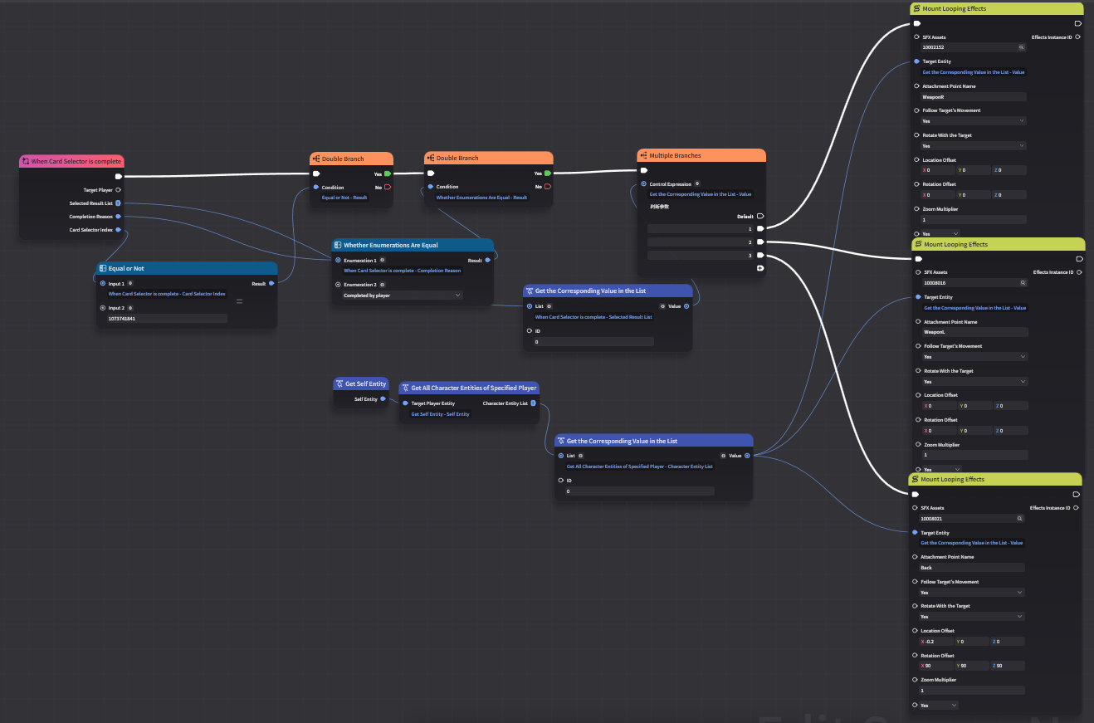Click the gear icon beside Enumeration 1
Screen dimensions: 1094x723
coord(382,261)
